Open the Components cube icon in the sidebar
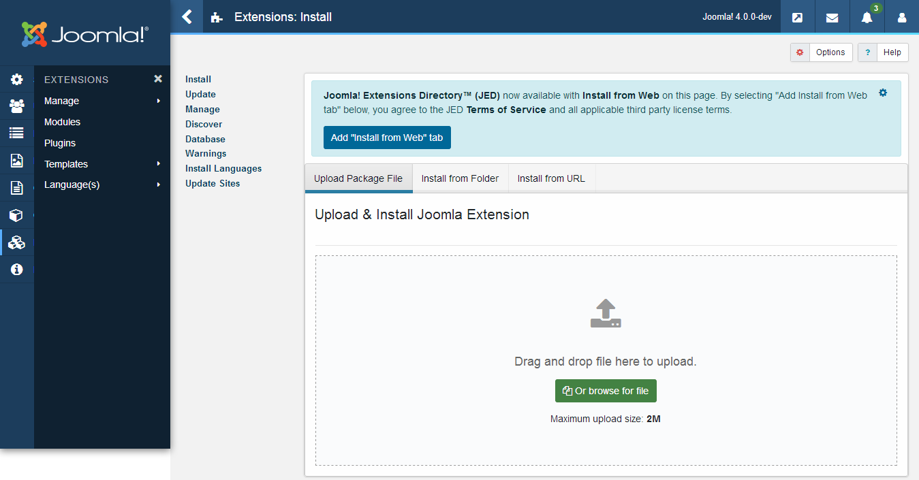The image size is (919, 480). [x=16, y=215]
